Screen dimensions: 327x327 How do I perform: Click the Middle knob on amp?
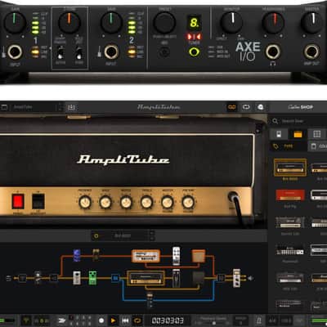point(126,203)
